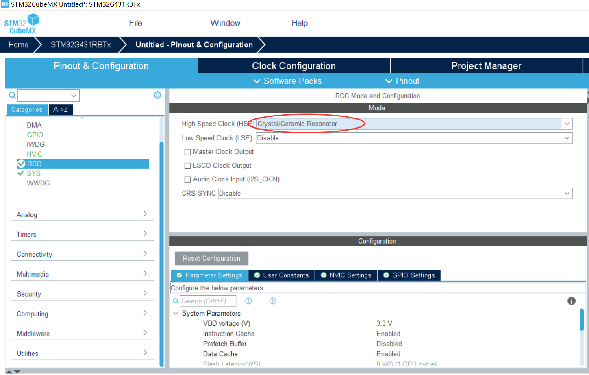589x375 pixels.
Task: Open the NVIC Settings tab
Action: (x=346, y=275)
